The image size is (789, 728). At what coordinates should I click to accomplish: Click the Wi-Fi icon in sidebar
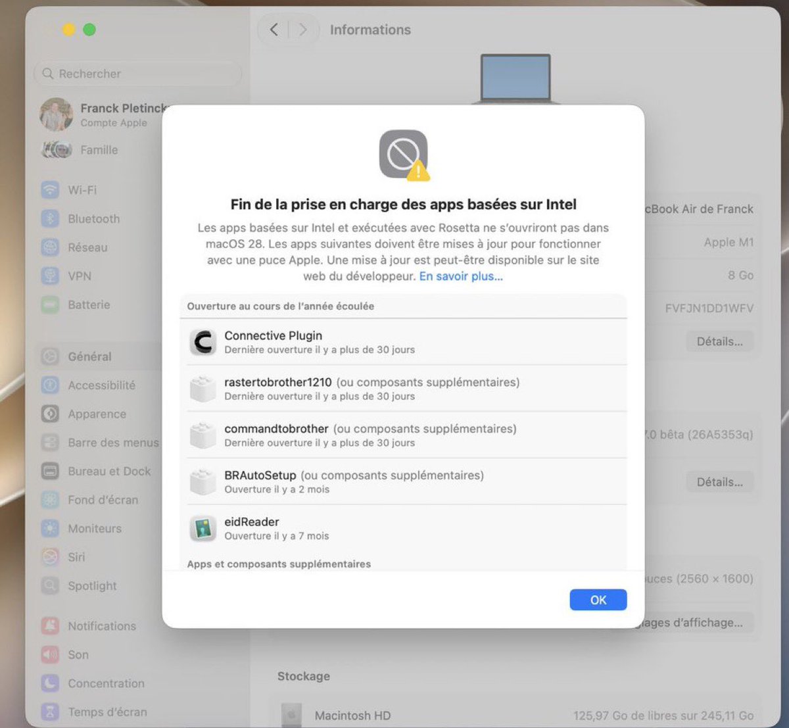(x=51, y=190)
